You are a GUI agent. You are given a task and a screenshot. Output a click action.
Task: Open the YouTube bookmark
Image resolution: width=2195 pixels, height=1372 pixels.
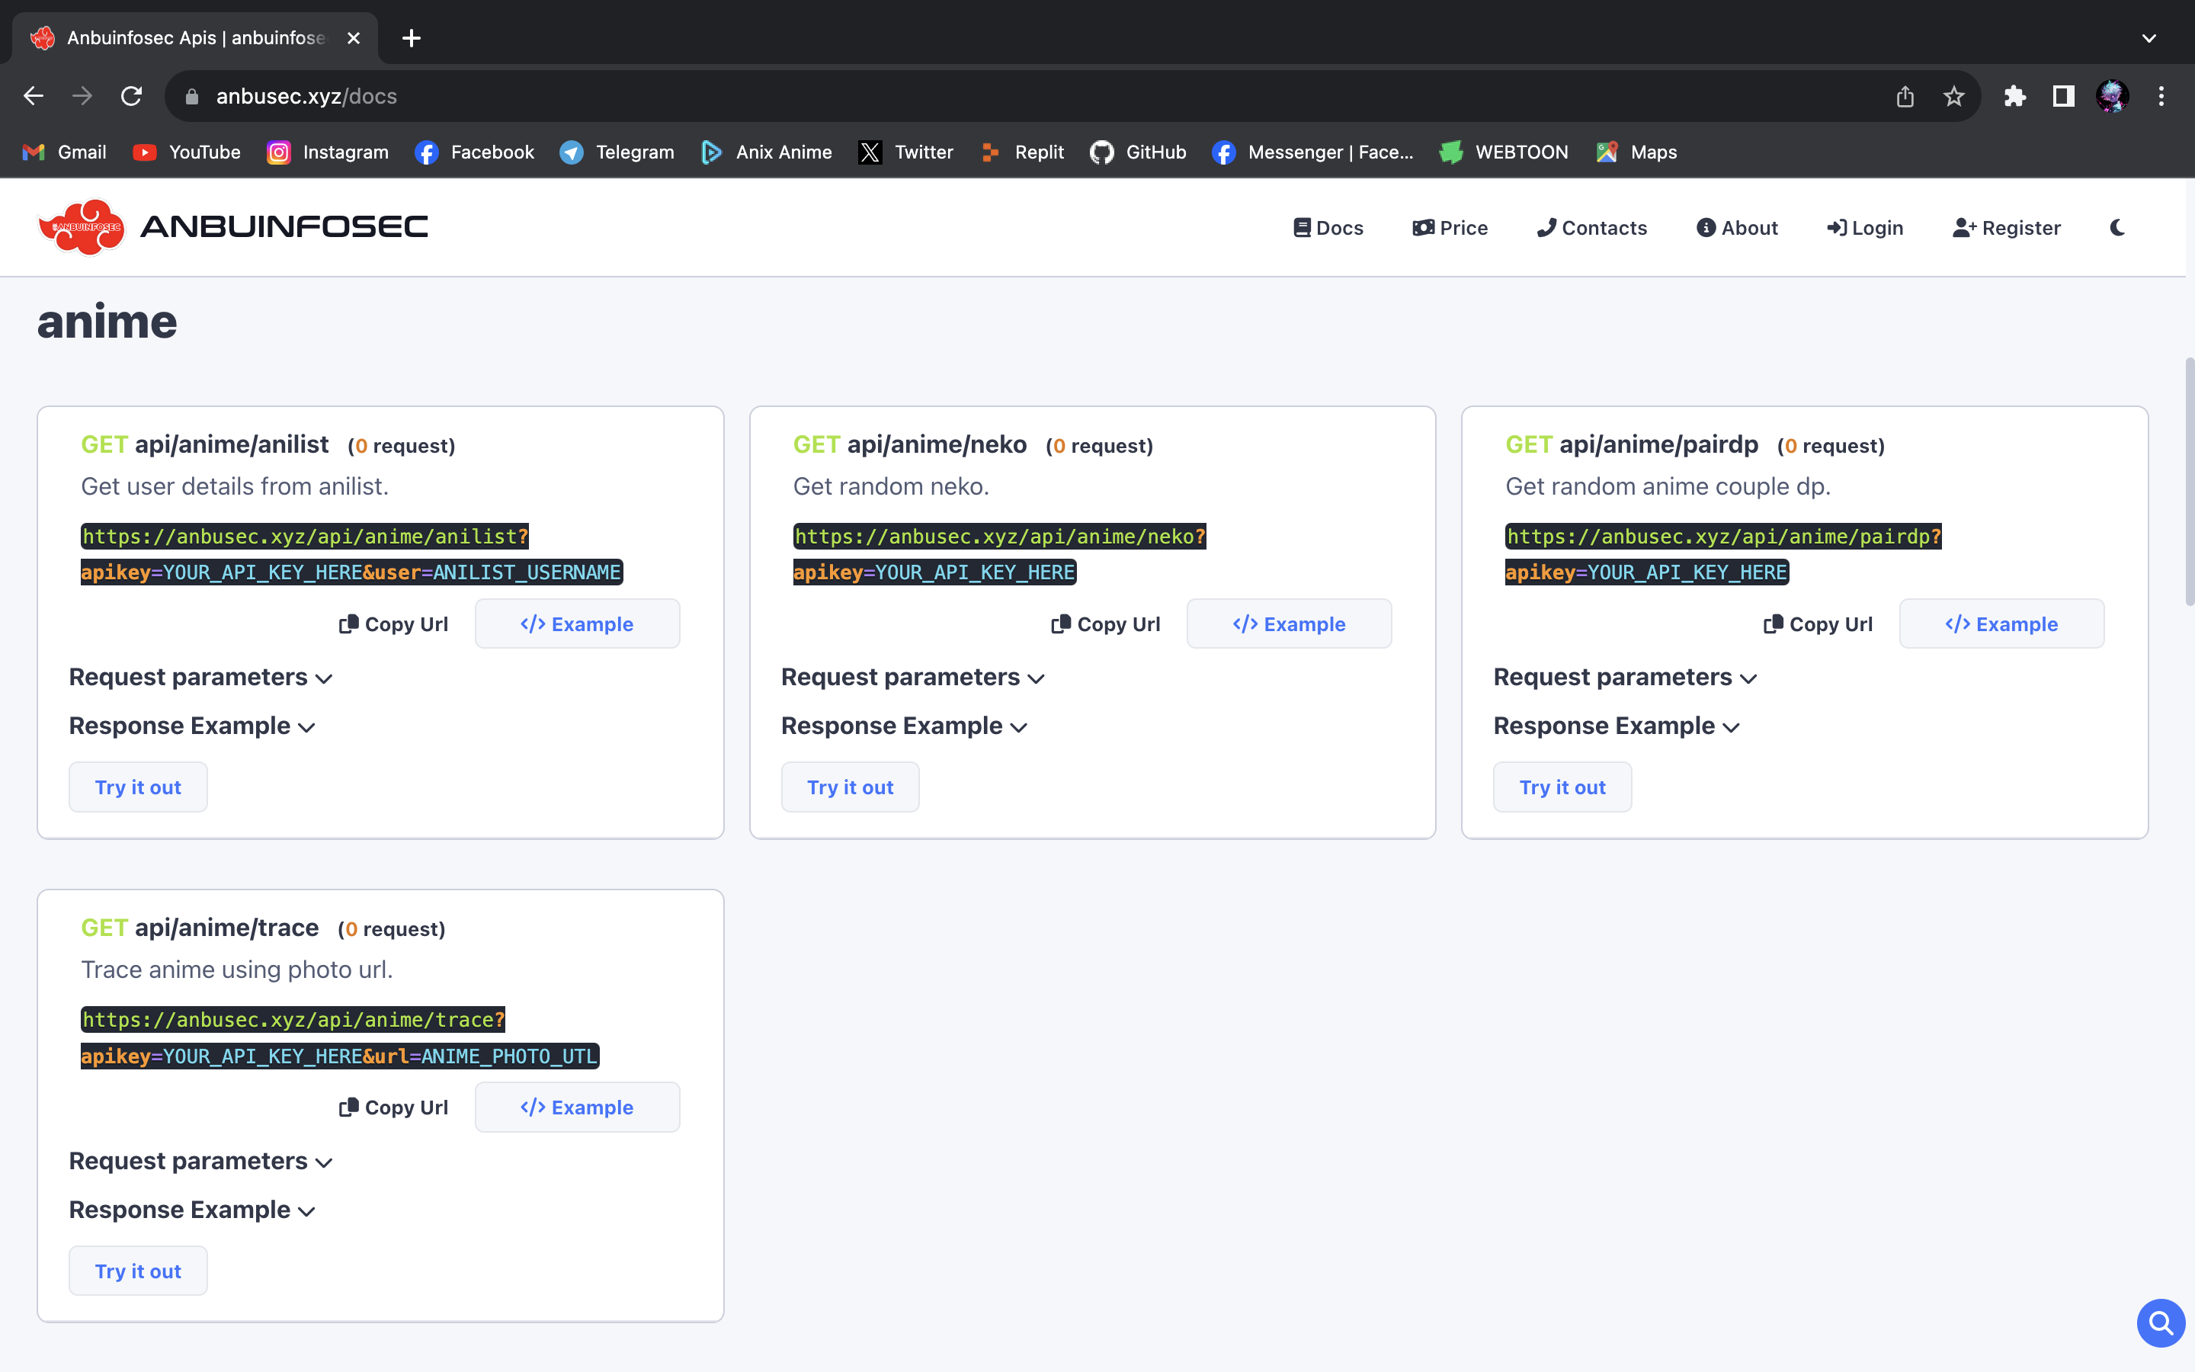[x=186, y=152]
